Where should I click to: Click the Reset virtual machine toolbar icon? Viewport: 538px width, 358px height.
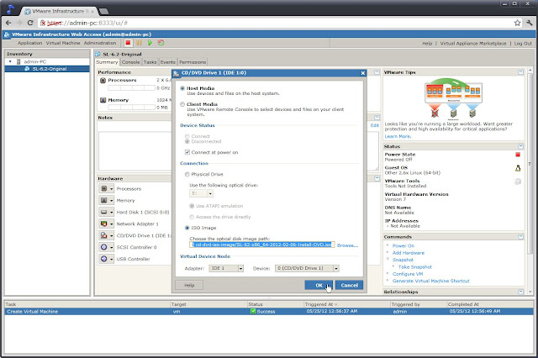point(161,43)
